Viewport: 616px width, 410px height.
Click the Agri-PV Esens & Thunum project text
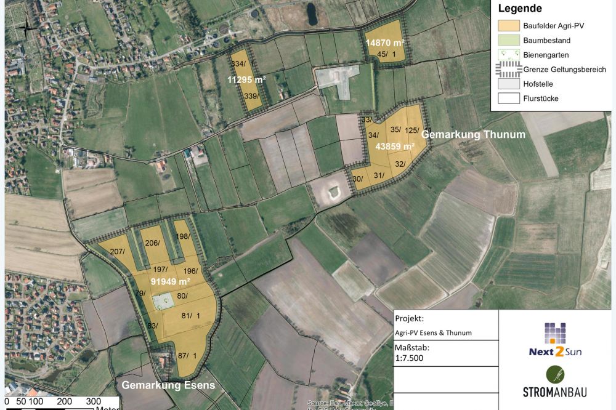[434, 333]
